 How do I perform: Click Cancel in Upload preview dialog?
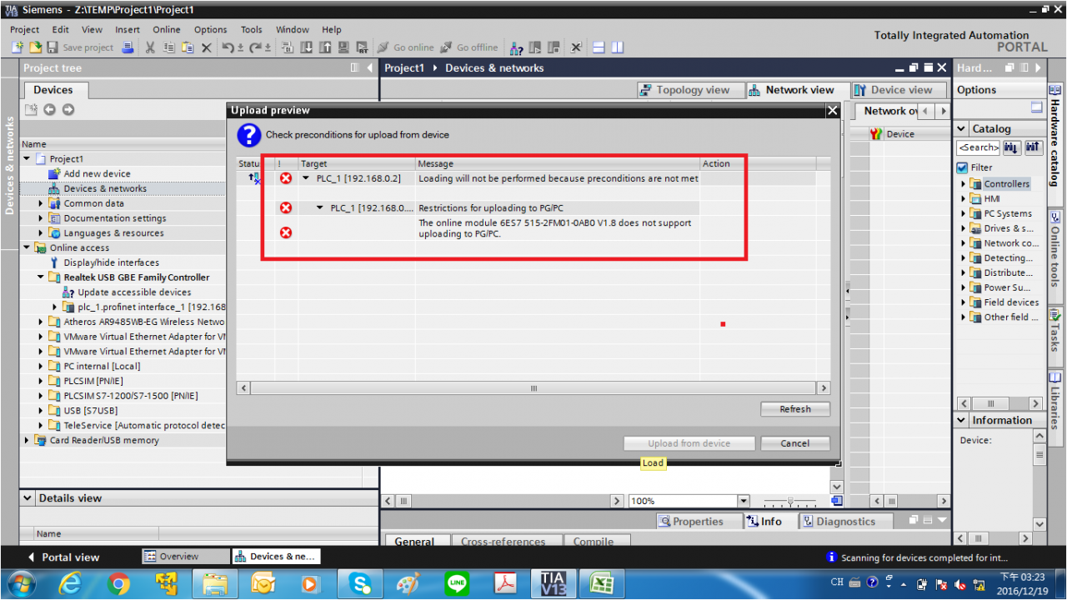[x=794, y=443]
